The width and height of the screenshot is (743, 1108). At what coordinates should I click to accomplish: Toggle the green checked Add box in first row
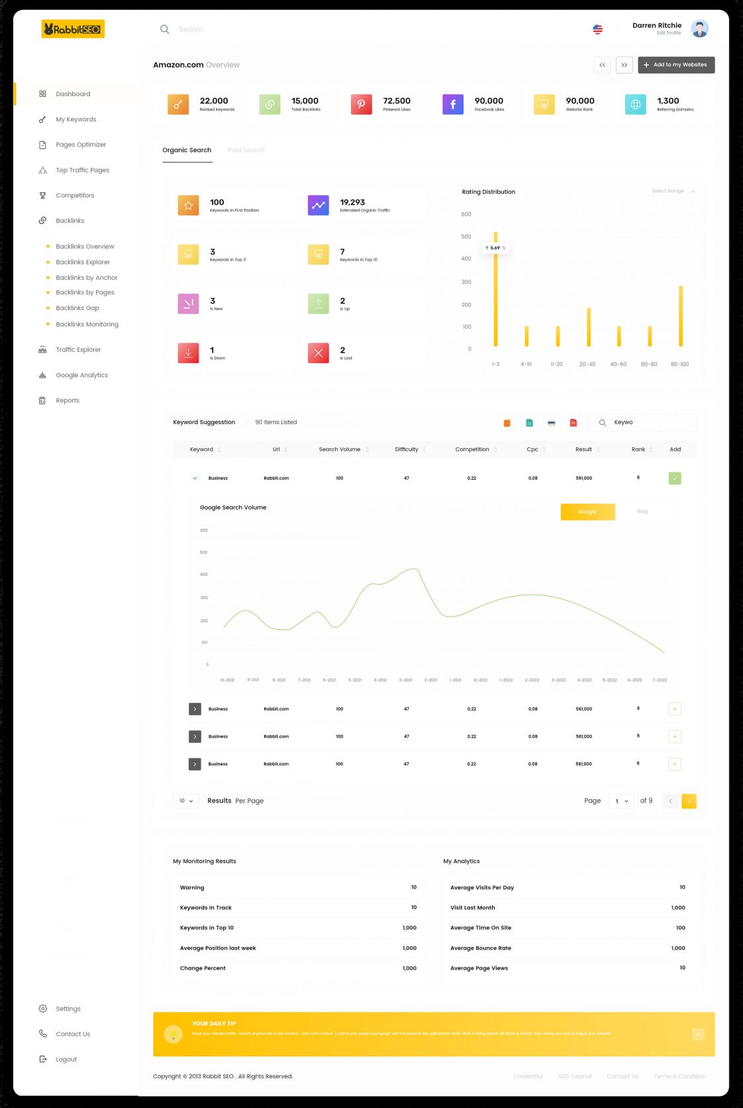pyautogui.click(x=675, y=478)
